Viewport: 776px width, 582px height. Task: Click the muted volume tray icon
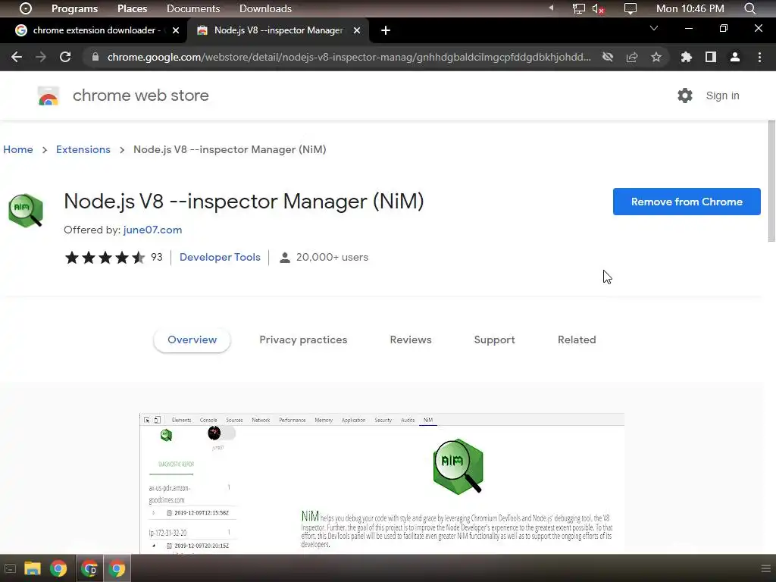point(598,8)
